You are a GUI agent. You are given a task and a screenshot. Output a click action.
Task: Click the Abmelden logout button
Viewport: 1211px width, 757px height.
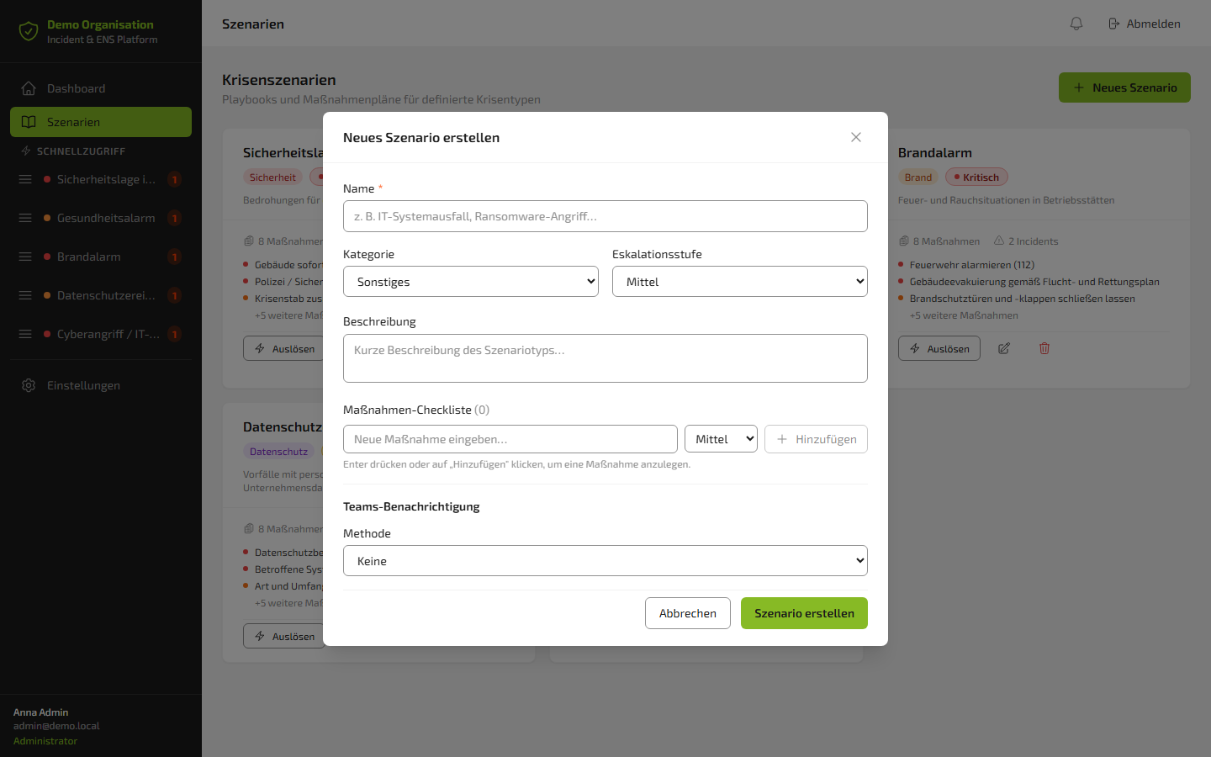pyautogui.click(x=1145, y=24)
